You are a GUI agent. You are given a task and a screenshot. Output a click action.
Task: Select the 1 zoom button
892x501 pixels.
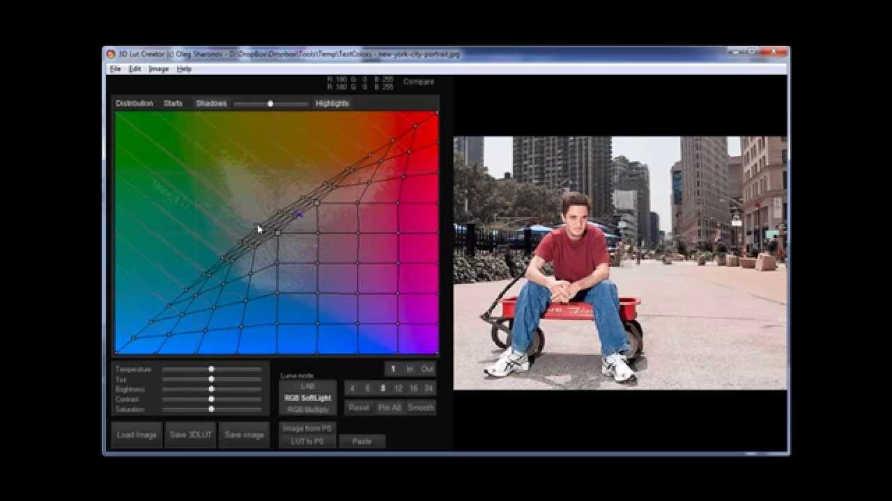(x=393, y=369)
